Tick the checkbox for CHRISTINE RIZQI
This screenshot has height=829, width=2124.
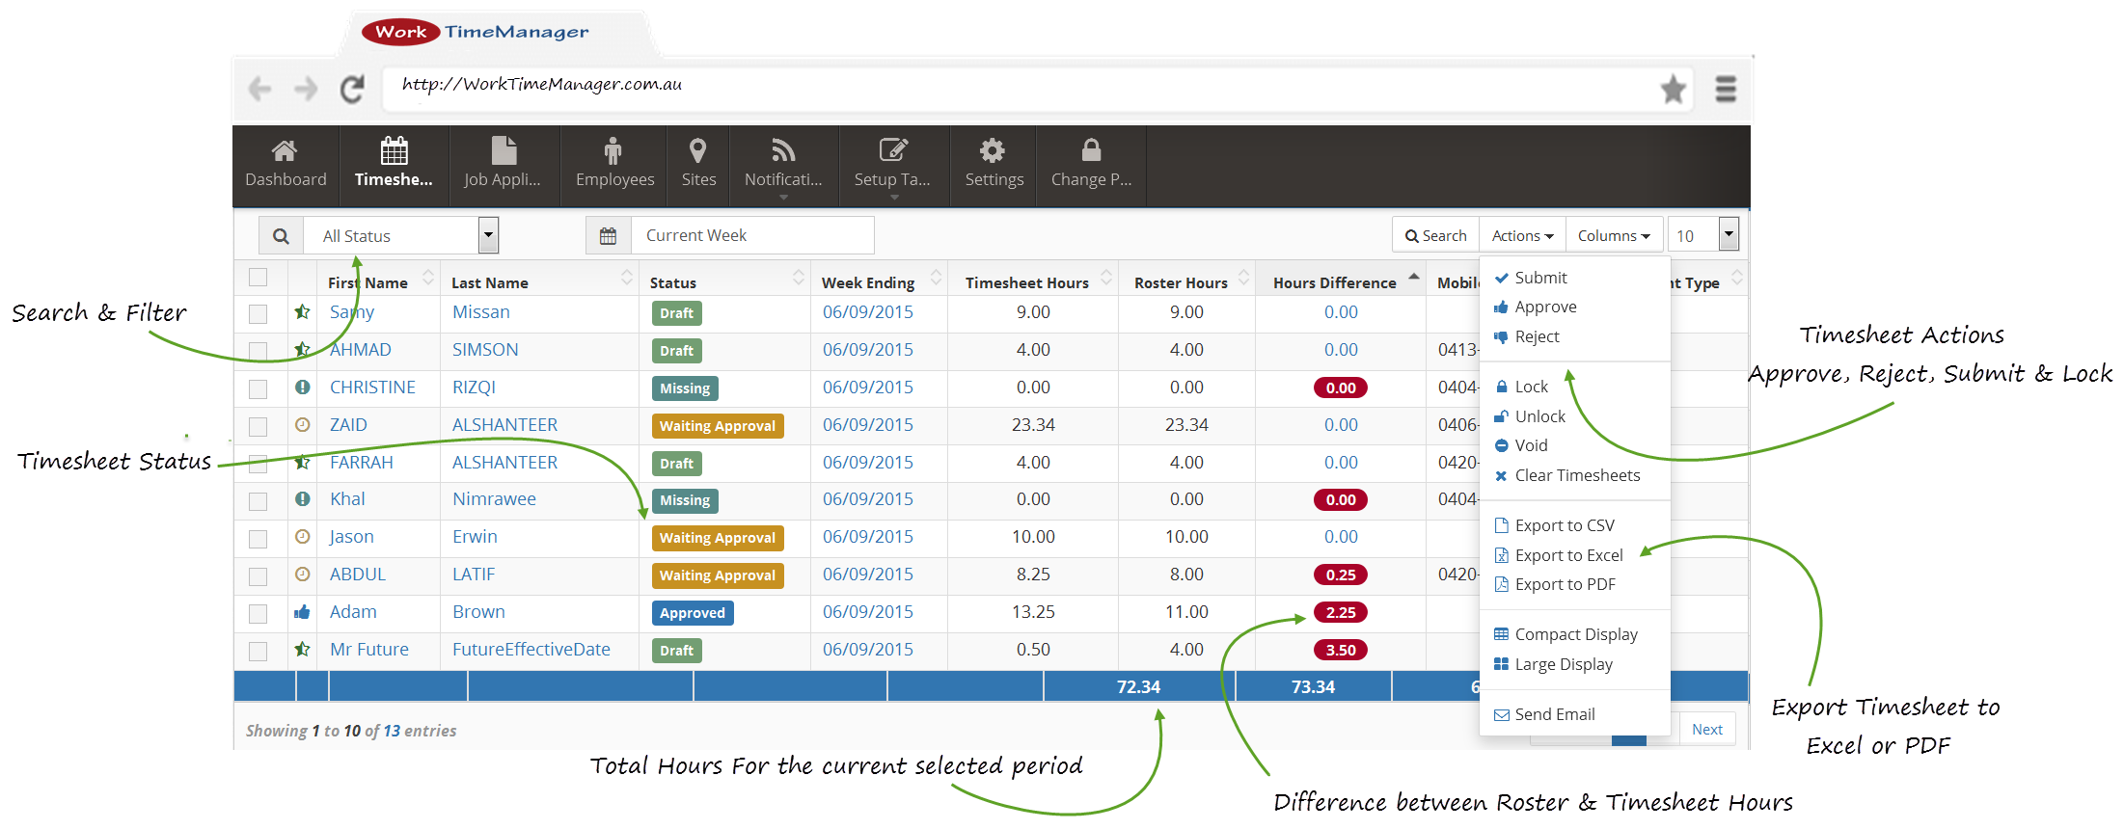pos(258,388)
